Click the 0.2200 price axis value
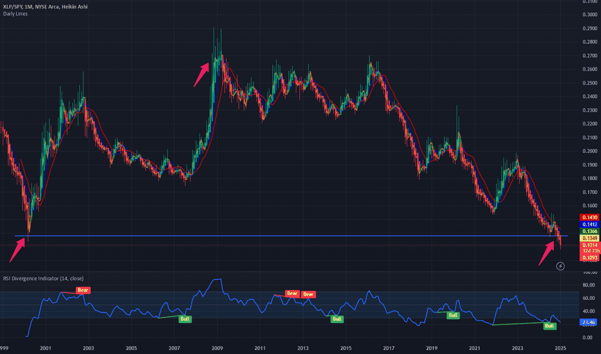The width and height of the screenshot is (601, 354). coord(590,124)
